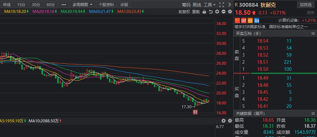The width and height of the screenshot is (317, 137).
Task: Open the 诊股 tab
Action: click(x=124, y=4)
